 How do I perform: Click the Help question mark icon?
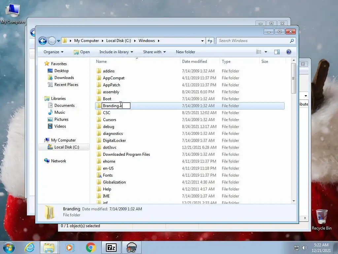click(x=288, y=52)
